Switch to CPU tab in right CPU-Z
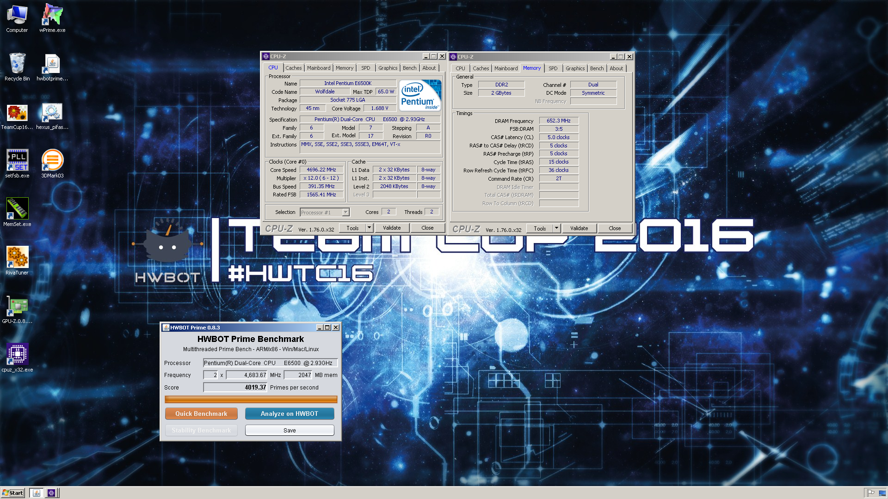 pos(461,68)
